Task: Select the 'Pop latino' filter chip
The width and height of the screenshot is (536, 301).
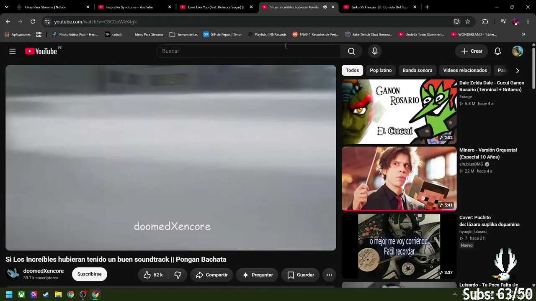Action: 381,70
